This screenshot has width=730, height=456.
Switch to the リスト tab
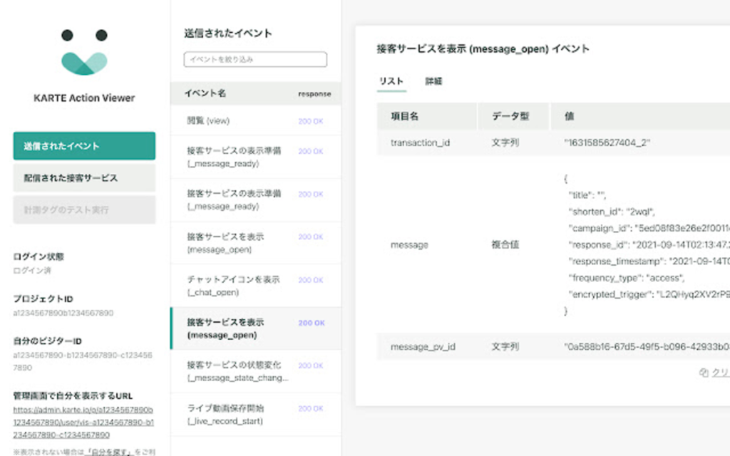pos(391,81)
